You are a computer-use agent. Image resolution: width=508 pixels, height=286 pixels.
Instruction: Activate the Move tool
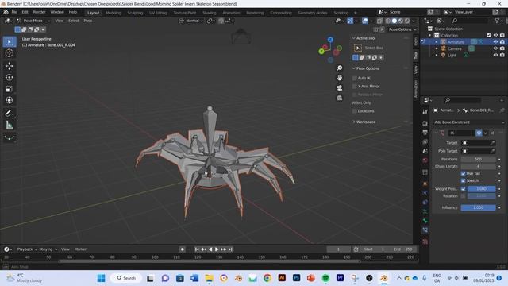[10, 66]
